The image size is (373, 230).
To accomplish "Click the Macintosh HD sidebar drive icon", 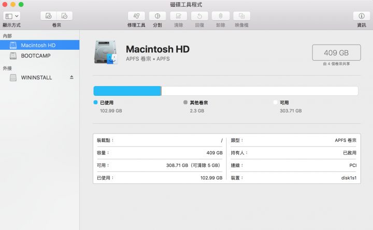I will pos(13,45).
